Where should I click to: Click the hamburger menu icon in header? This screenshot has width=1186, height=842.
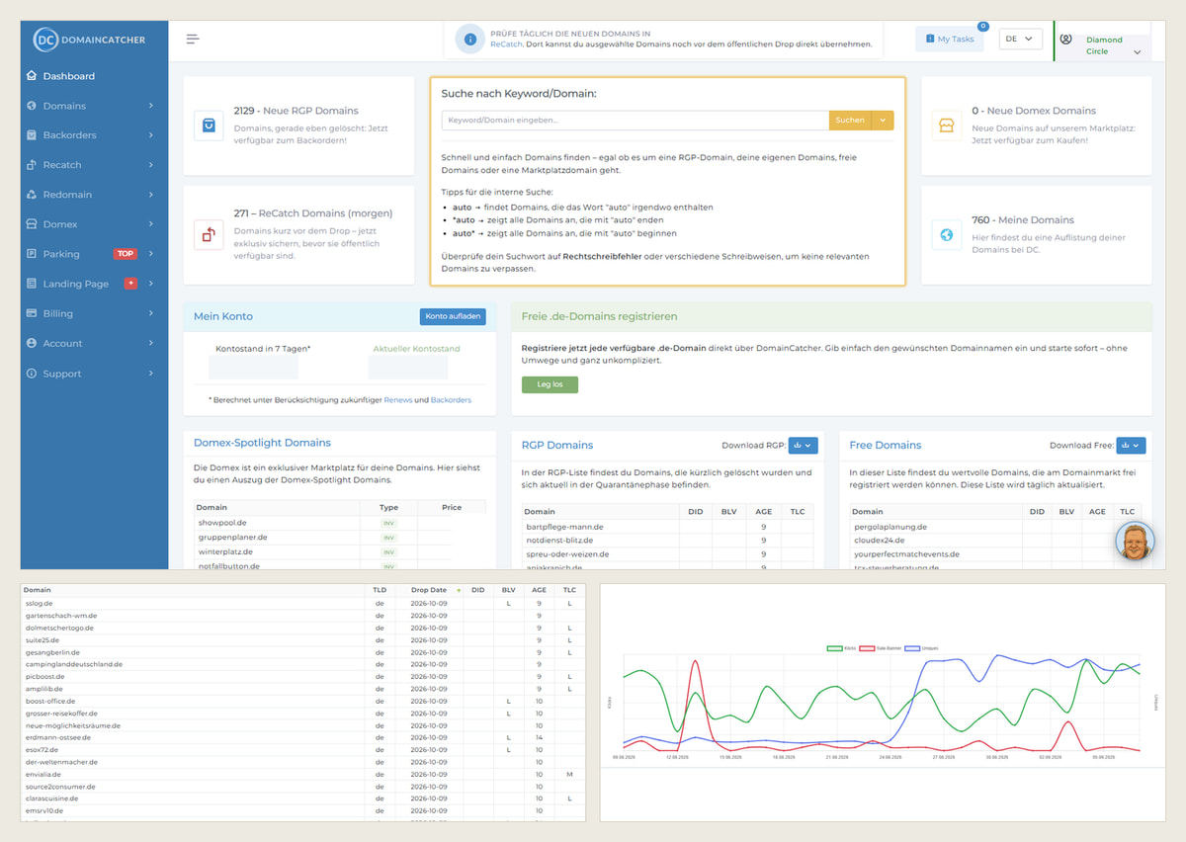coord(193,40)
